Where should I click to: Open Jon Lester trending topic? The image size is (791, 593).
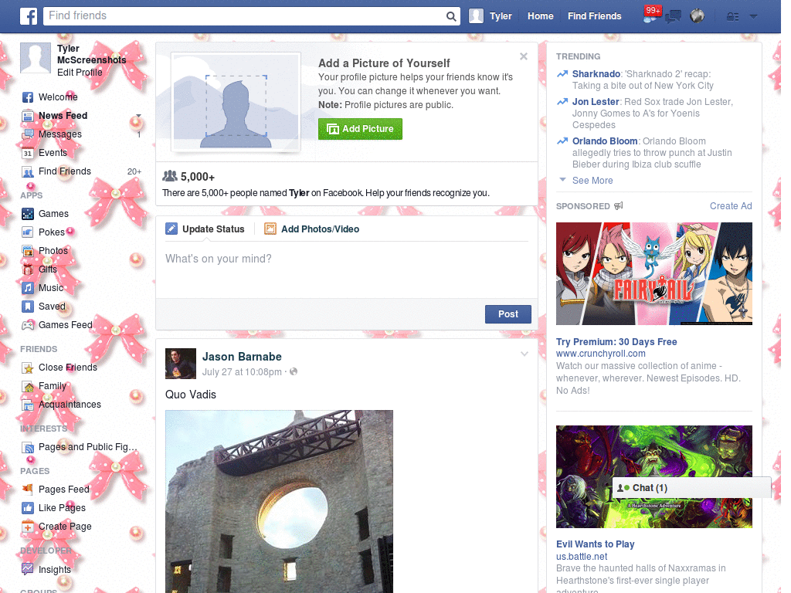596,102
